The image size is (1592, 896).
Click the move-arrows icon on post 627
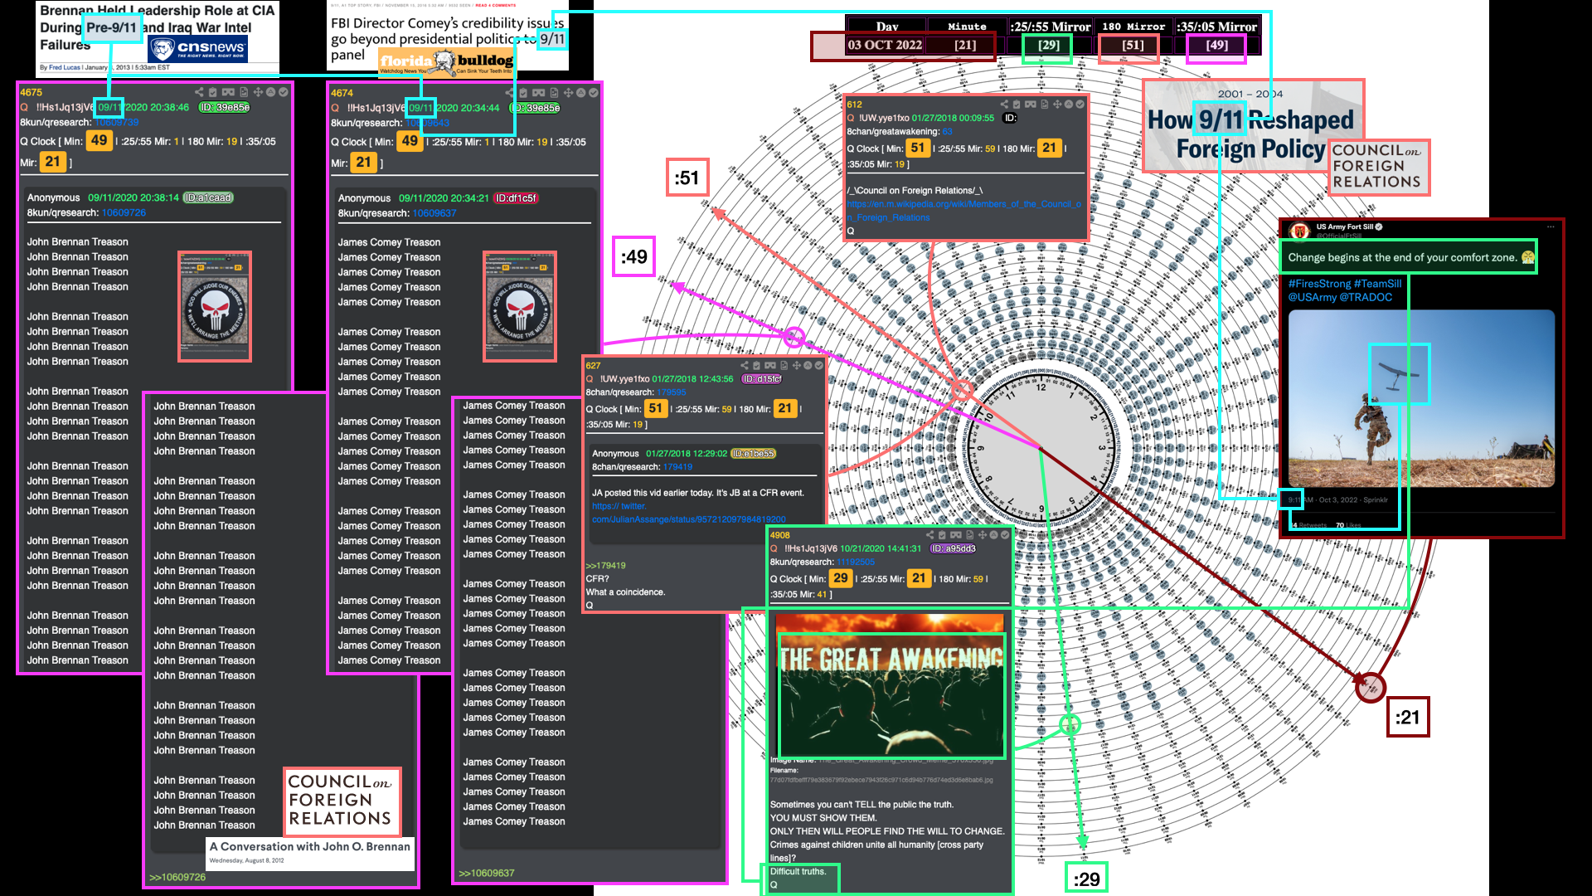pos(796,366)
